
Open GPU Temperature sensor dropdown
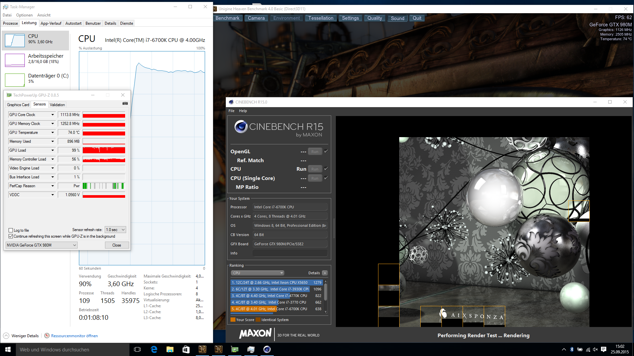coord(52,133)
